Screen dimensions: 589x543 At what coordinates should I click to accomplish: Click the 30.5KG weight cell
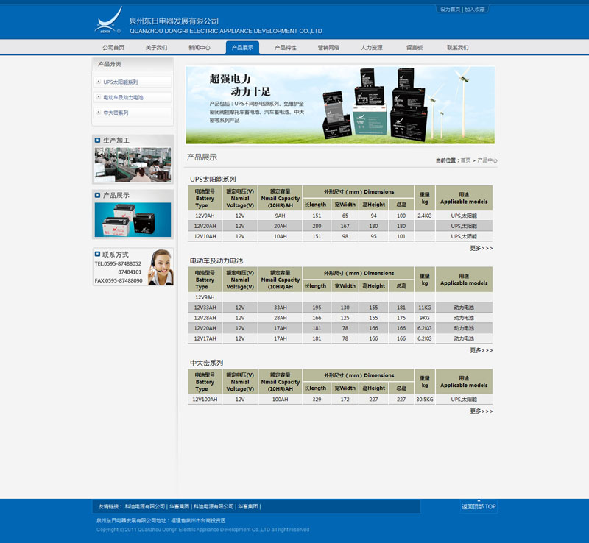point(425,400)
